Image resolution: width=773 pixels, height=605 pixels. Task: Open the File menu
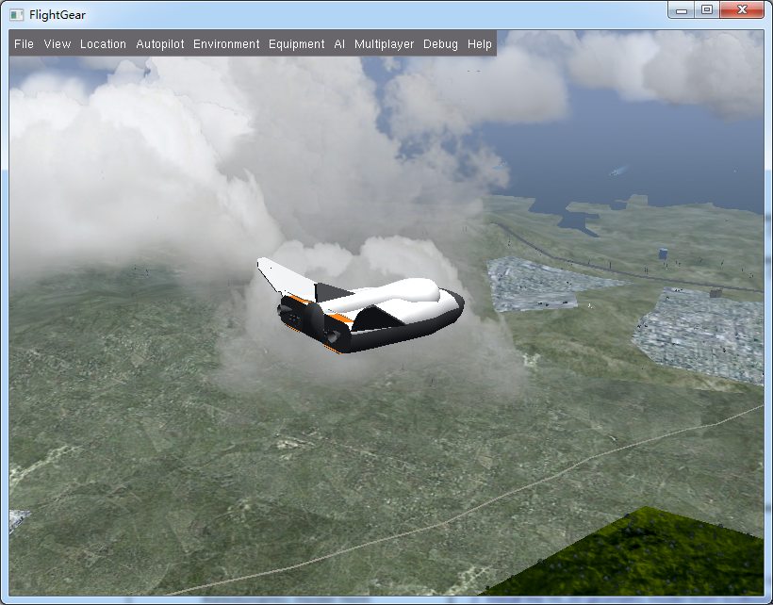point(24,44)
